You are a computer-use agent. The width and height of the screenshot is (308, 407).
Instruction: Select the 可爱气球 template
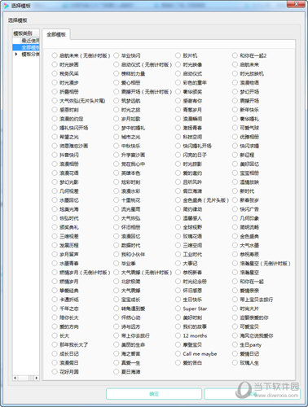pos(235,128)
